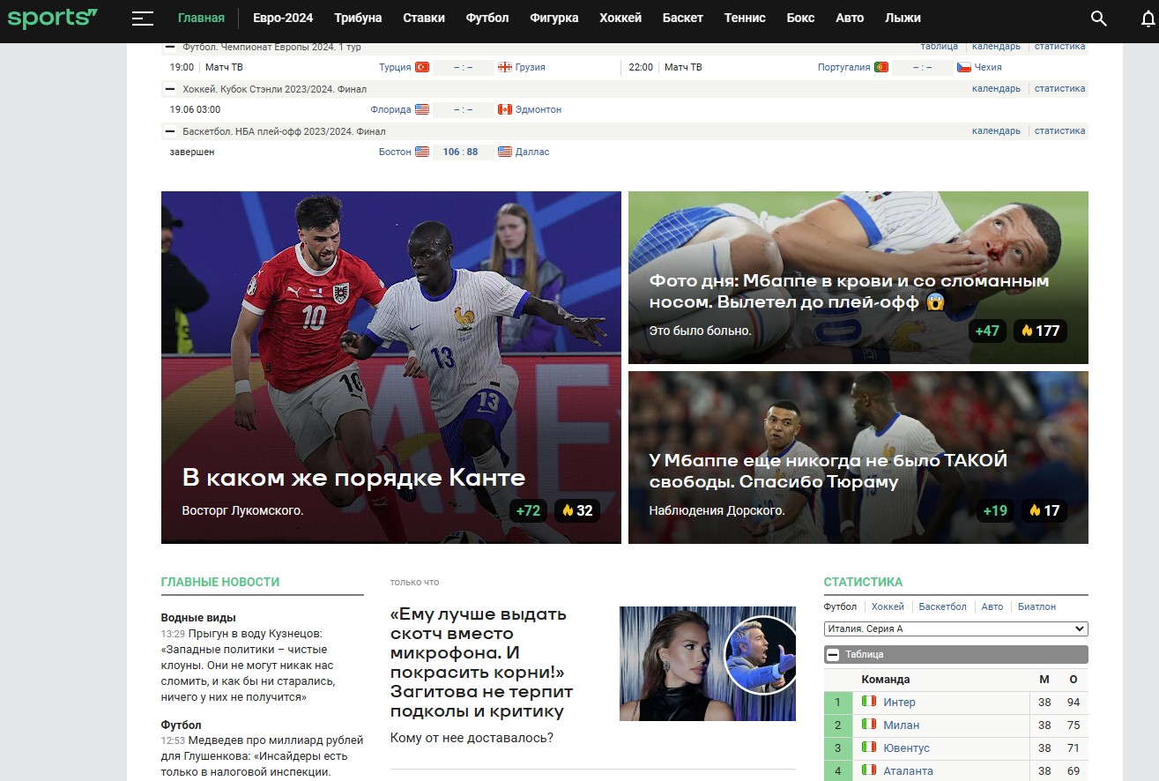This screenshot has height=781, width=1159.
Task: Click US flag icon next to Бостон
Action: click(422, 152)
